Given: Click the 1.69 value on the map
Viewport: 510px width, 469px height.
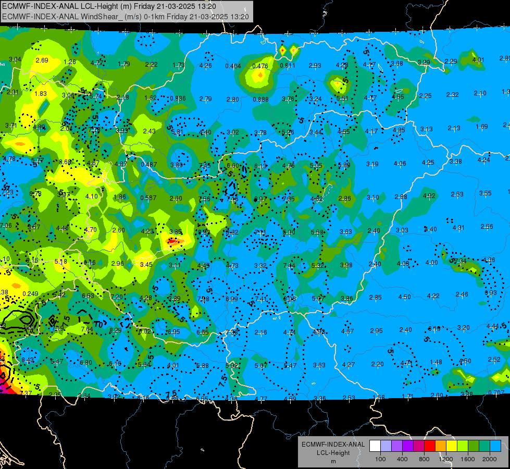Looking at the screenshot, I should (x=482, y=126).
